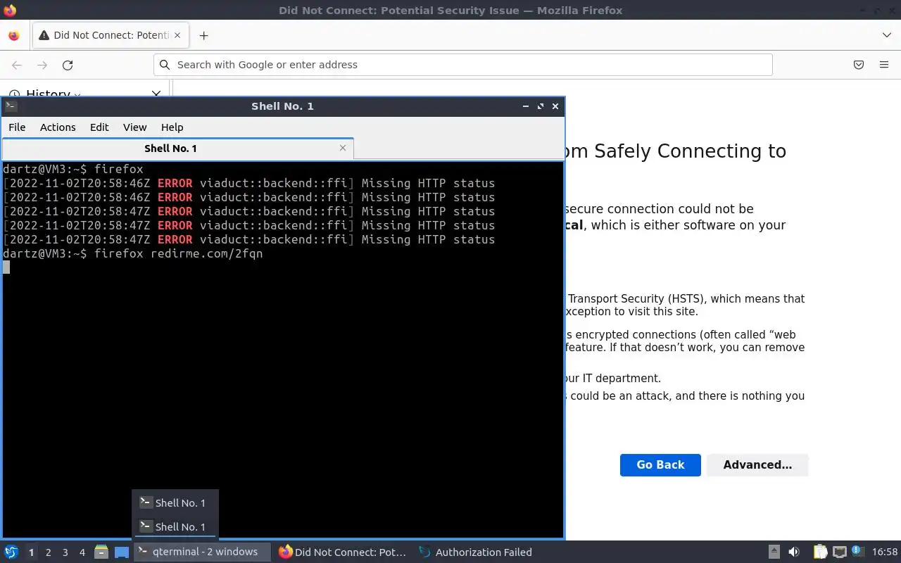
Task: Click the Go Back button
Action: point(660,464)
